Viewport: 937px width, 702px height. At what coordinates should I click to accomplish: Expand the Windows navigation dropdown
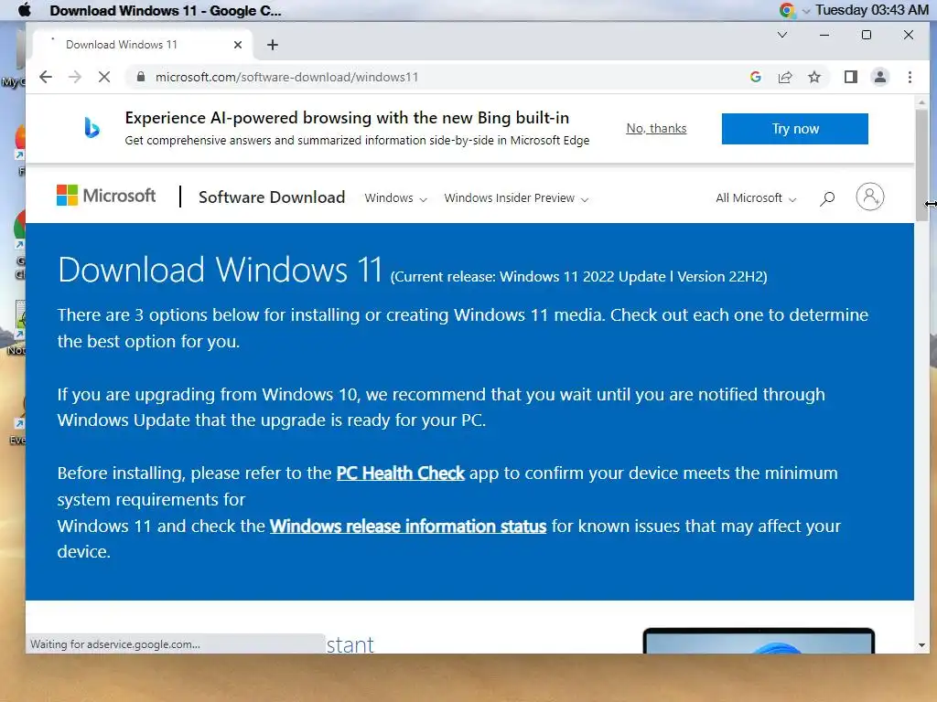(x=395, y=198)
